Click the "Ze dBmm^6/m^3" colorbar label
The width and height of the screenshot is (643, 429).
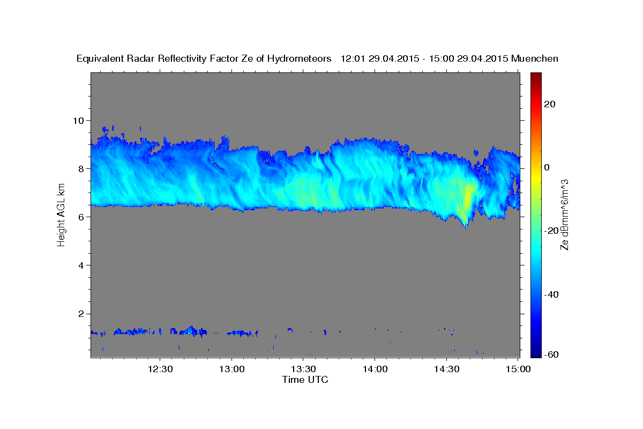click(564, 214)
